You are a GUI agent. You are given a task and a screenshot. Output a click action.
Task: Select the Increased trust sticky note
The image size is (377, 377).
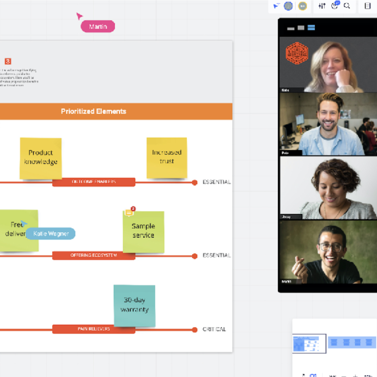tap(167, 158)
